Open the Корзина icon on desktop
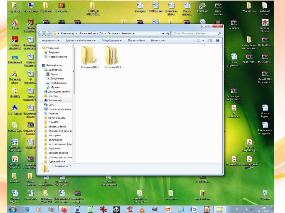The width and height of the screenshot is (285, 213). coord(265,194)
